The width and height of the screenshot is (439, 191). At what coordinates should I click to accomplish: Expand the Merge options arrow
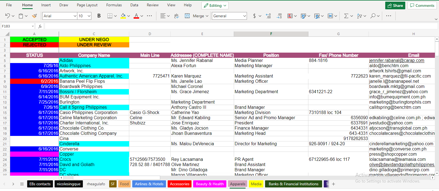(207, 16)
